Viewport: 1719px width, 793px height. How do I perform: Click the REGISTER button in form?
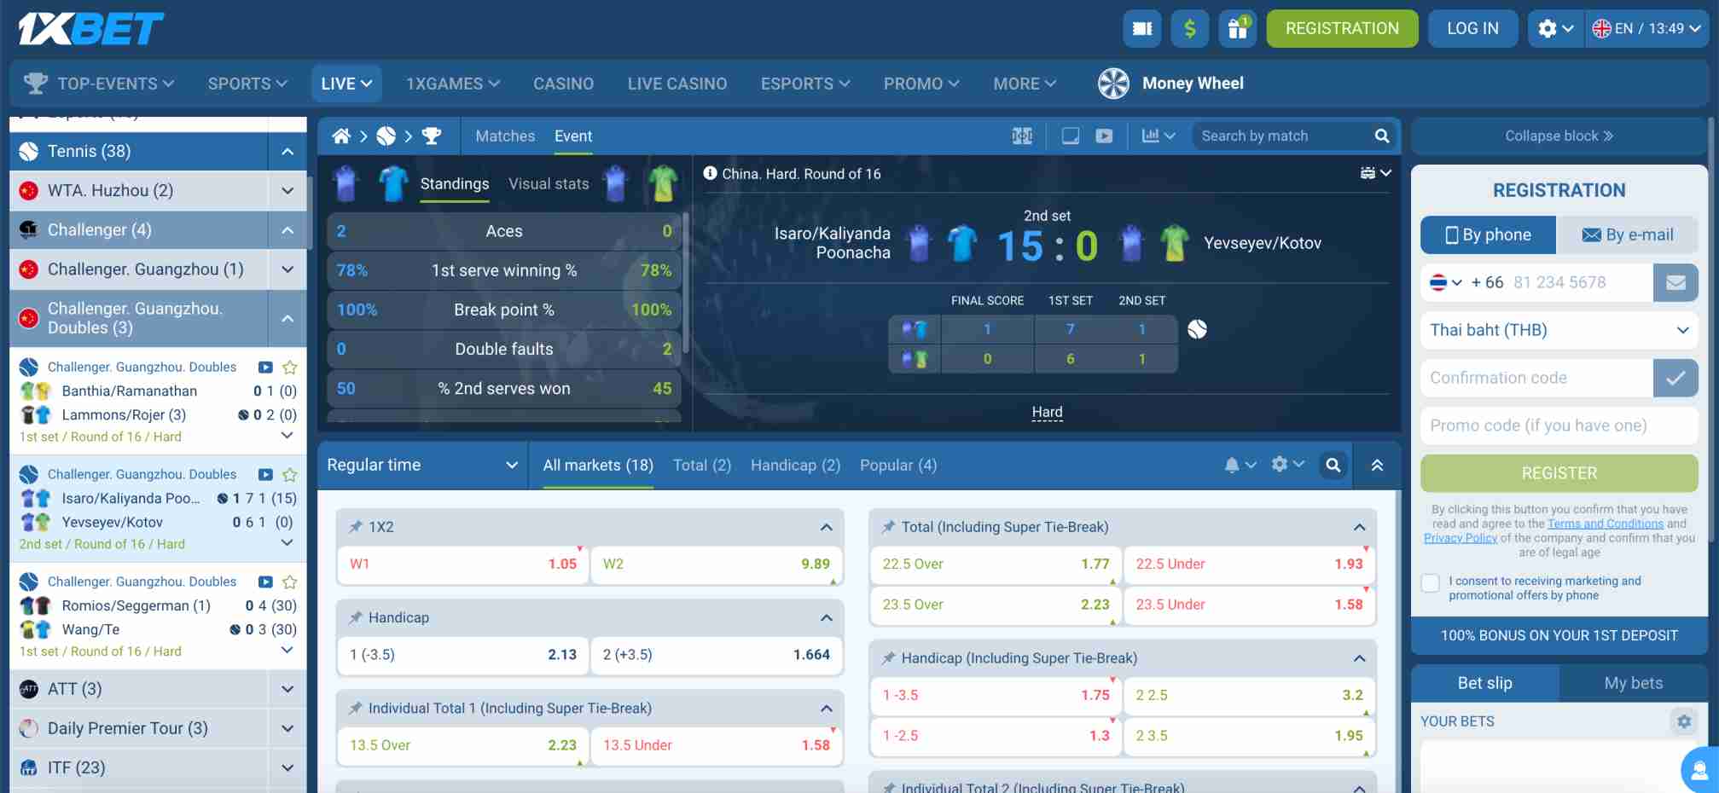pyautogui.click(x=1559, y=473)
